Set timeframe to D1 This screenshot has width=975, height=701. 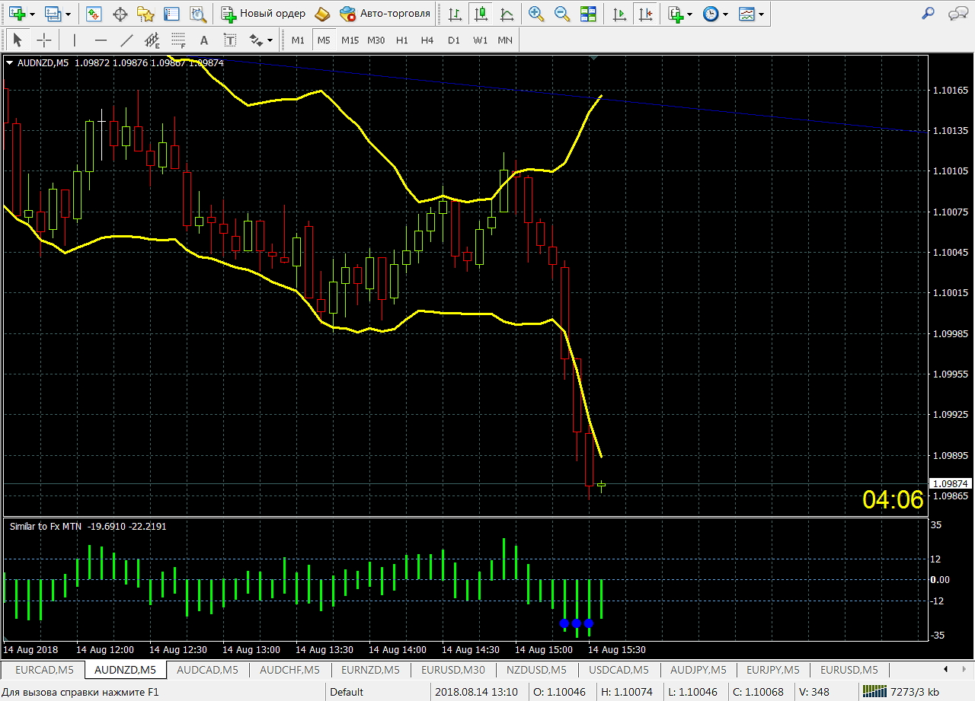454,40
